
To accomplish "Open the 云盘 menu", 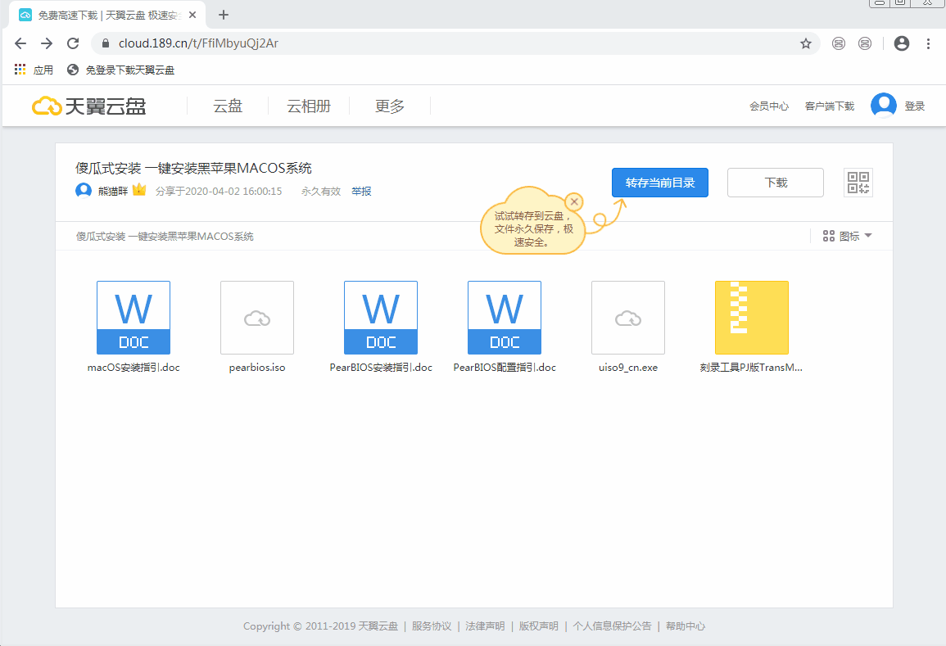I will 228,106.
